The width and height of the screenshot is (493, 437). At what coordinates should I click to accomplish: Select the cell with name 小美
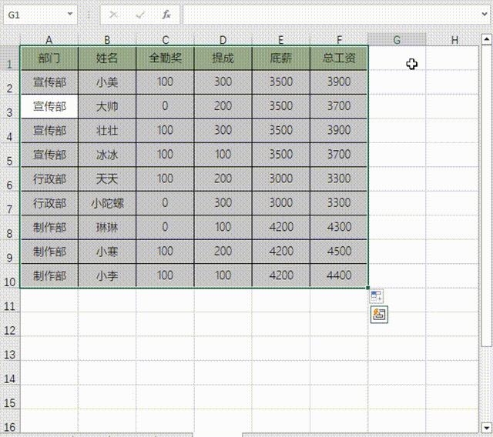(107, 82)
